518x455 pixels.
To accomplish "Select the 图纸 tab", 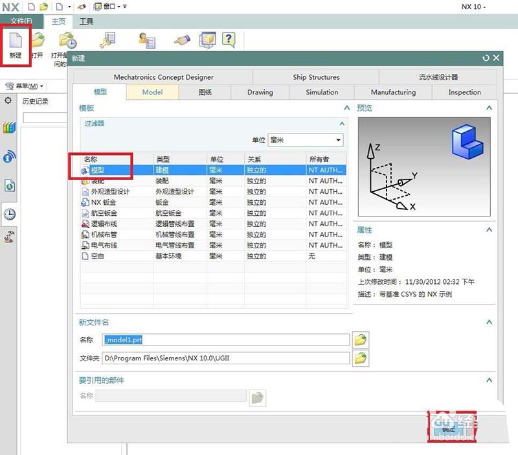I will click(205, 92).
